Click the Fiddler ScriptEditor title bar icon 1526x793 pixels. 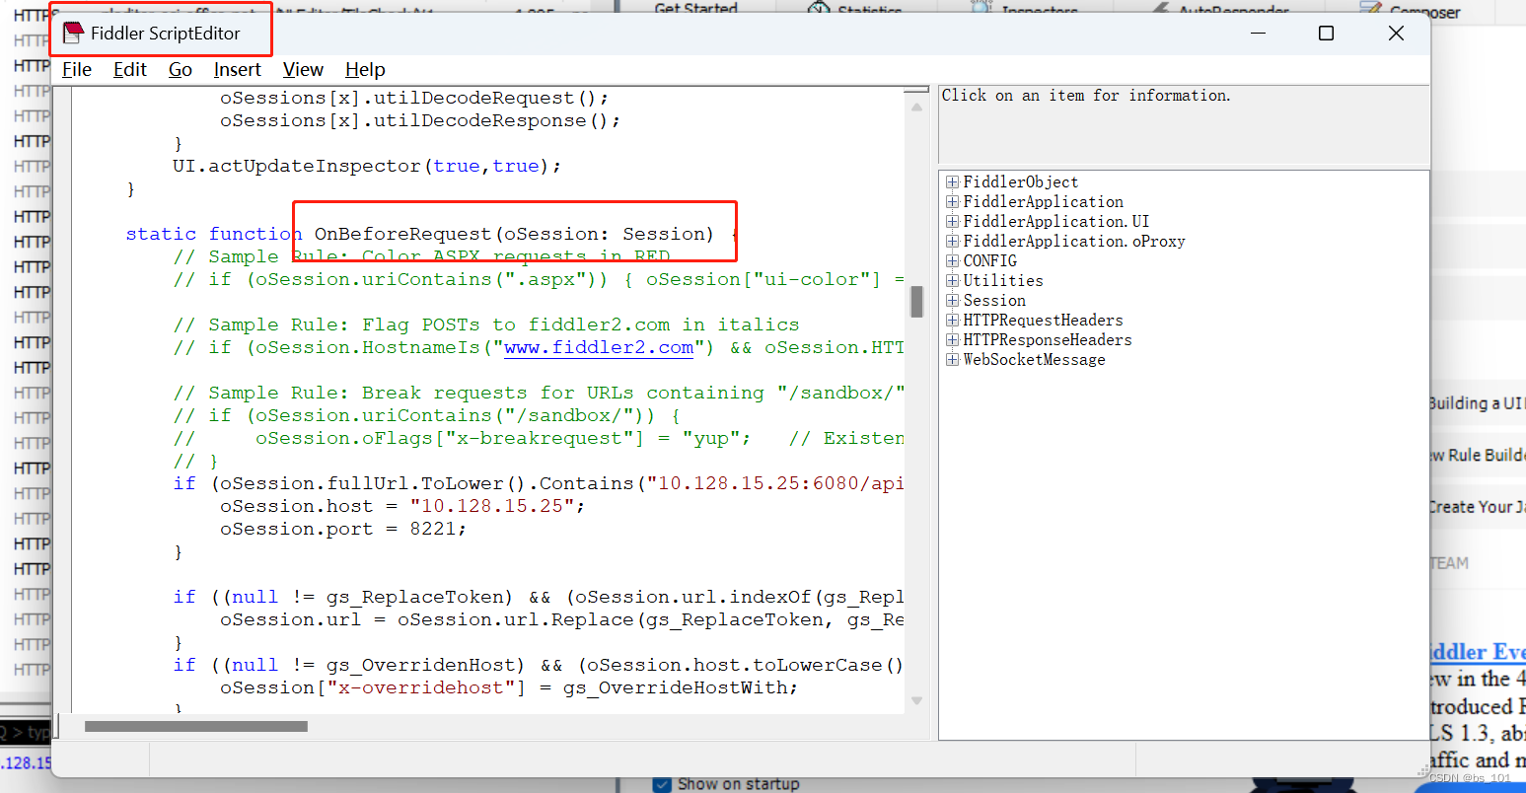point(73,34)
